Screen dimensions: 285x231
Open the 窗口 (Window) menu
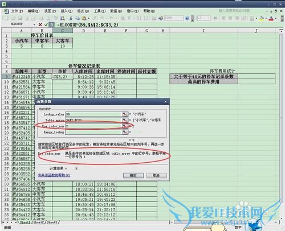pos(133,11)
